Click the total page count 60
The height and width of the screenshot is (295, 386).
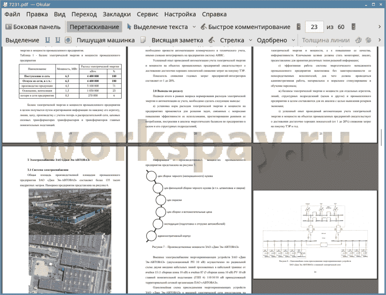point(341,27)
